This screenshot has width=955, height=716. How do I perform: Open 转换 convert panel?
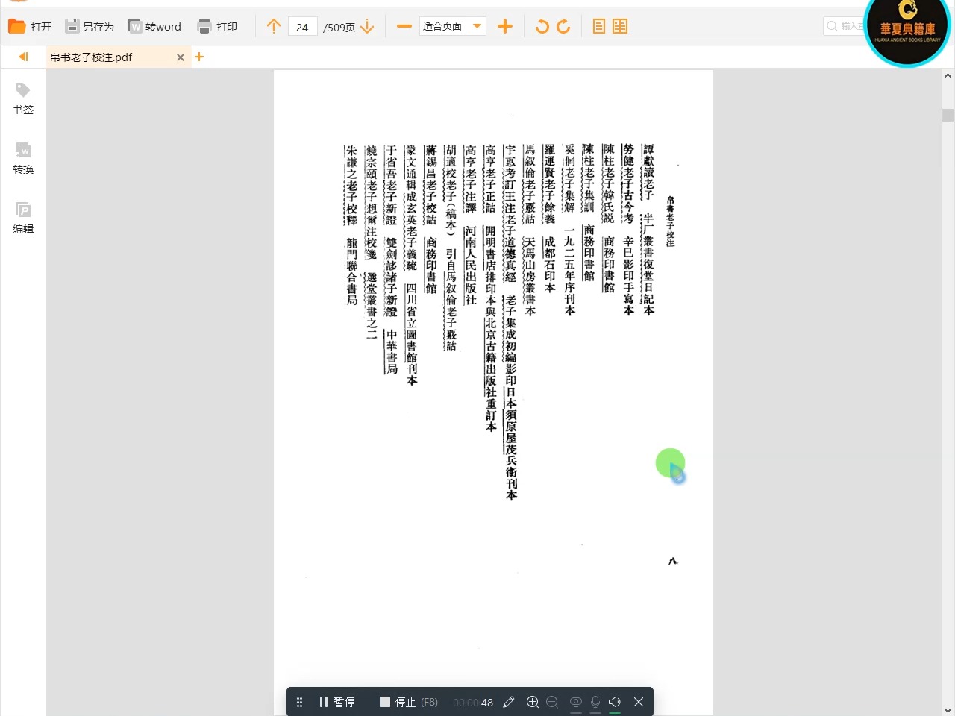click(x=23, y=158)
